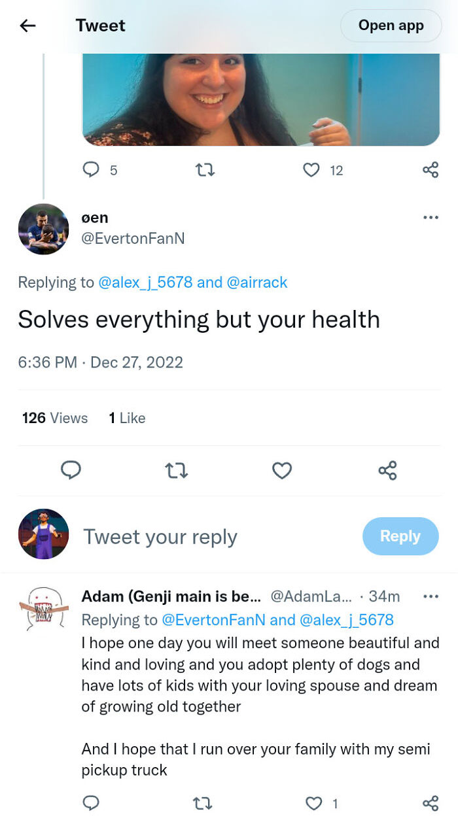Viewport: 458px width, 822px height.
Task: View øen's profile picture
Action: (43, 229)
